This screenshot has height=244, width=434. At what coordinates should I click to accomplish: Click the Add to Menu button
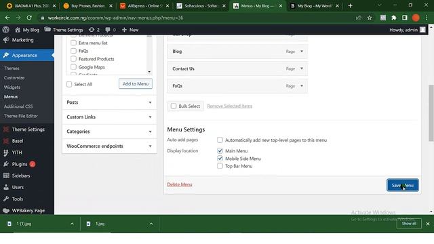136,84
